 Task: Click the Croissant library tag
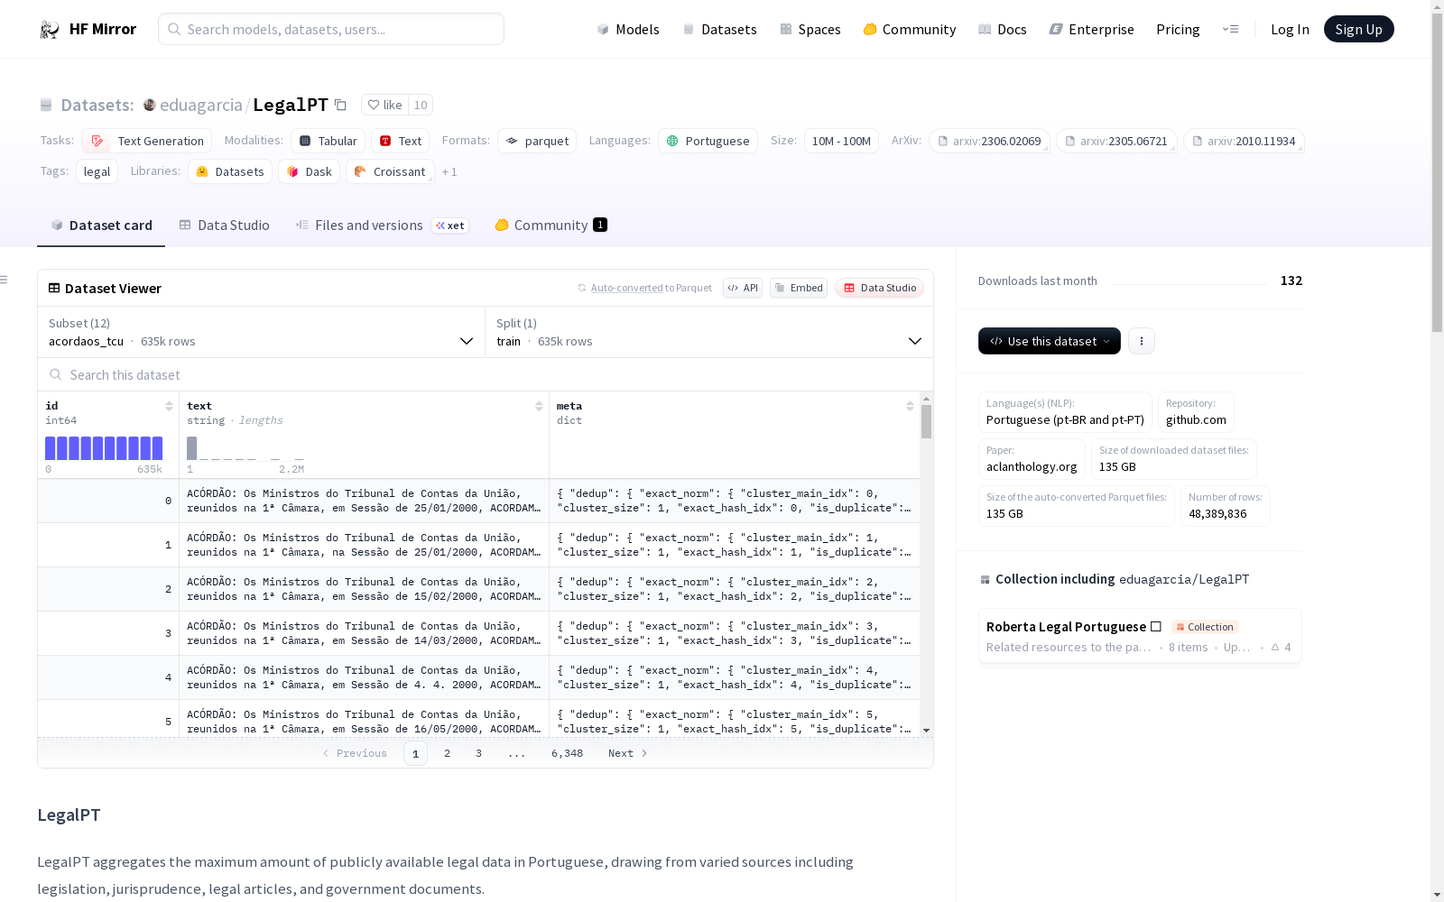point(390,171)
